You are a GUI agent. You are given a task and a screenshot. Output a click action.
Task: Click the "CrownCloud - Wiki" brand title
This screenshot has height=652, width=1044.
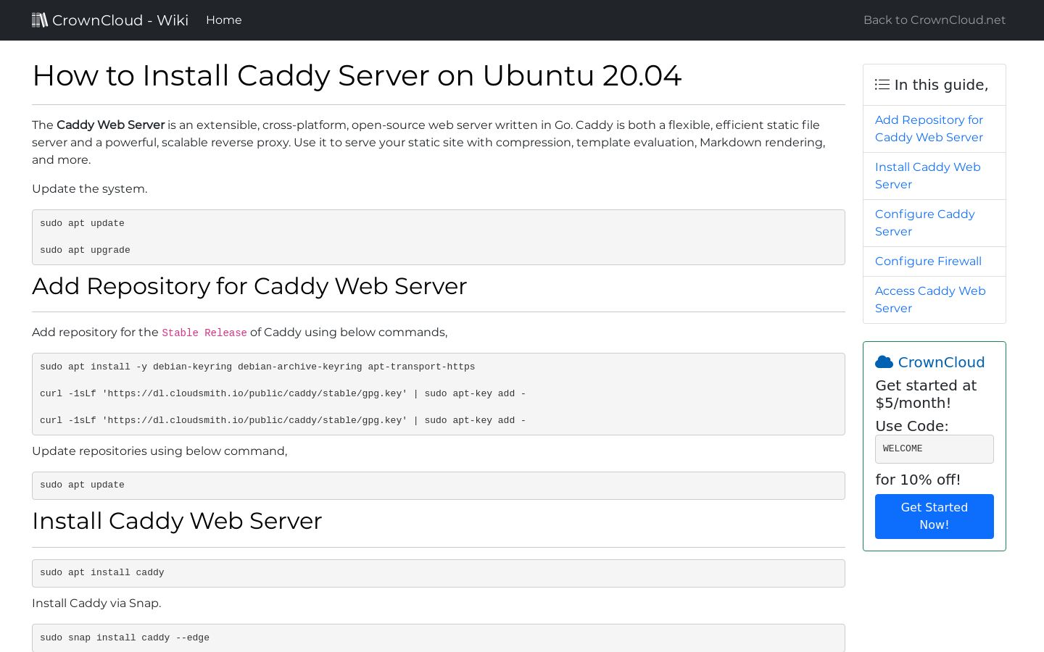click(x=120, y=20)
